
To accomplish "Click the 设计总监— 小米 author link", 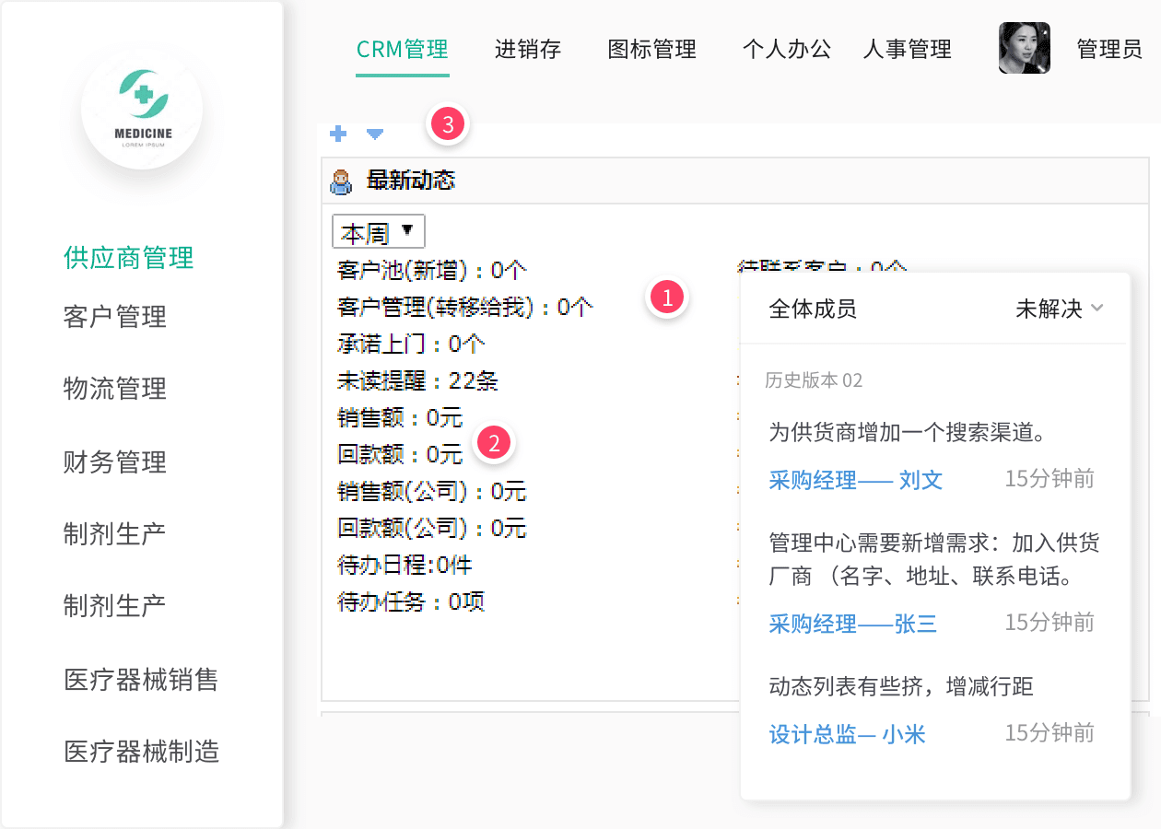I will 847,733.
